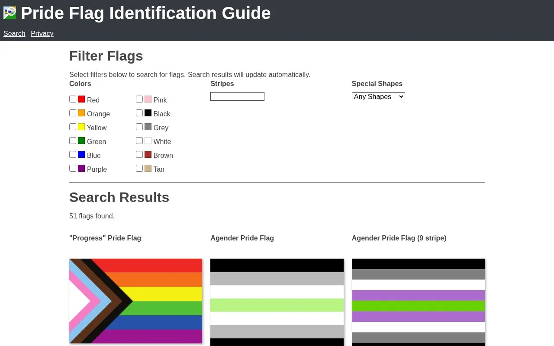The image size is (554, 346).
Task: Select the 9 stripe Agender flag image
Action: [x=418, y=302]
